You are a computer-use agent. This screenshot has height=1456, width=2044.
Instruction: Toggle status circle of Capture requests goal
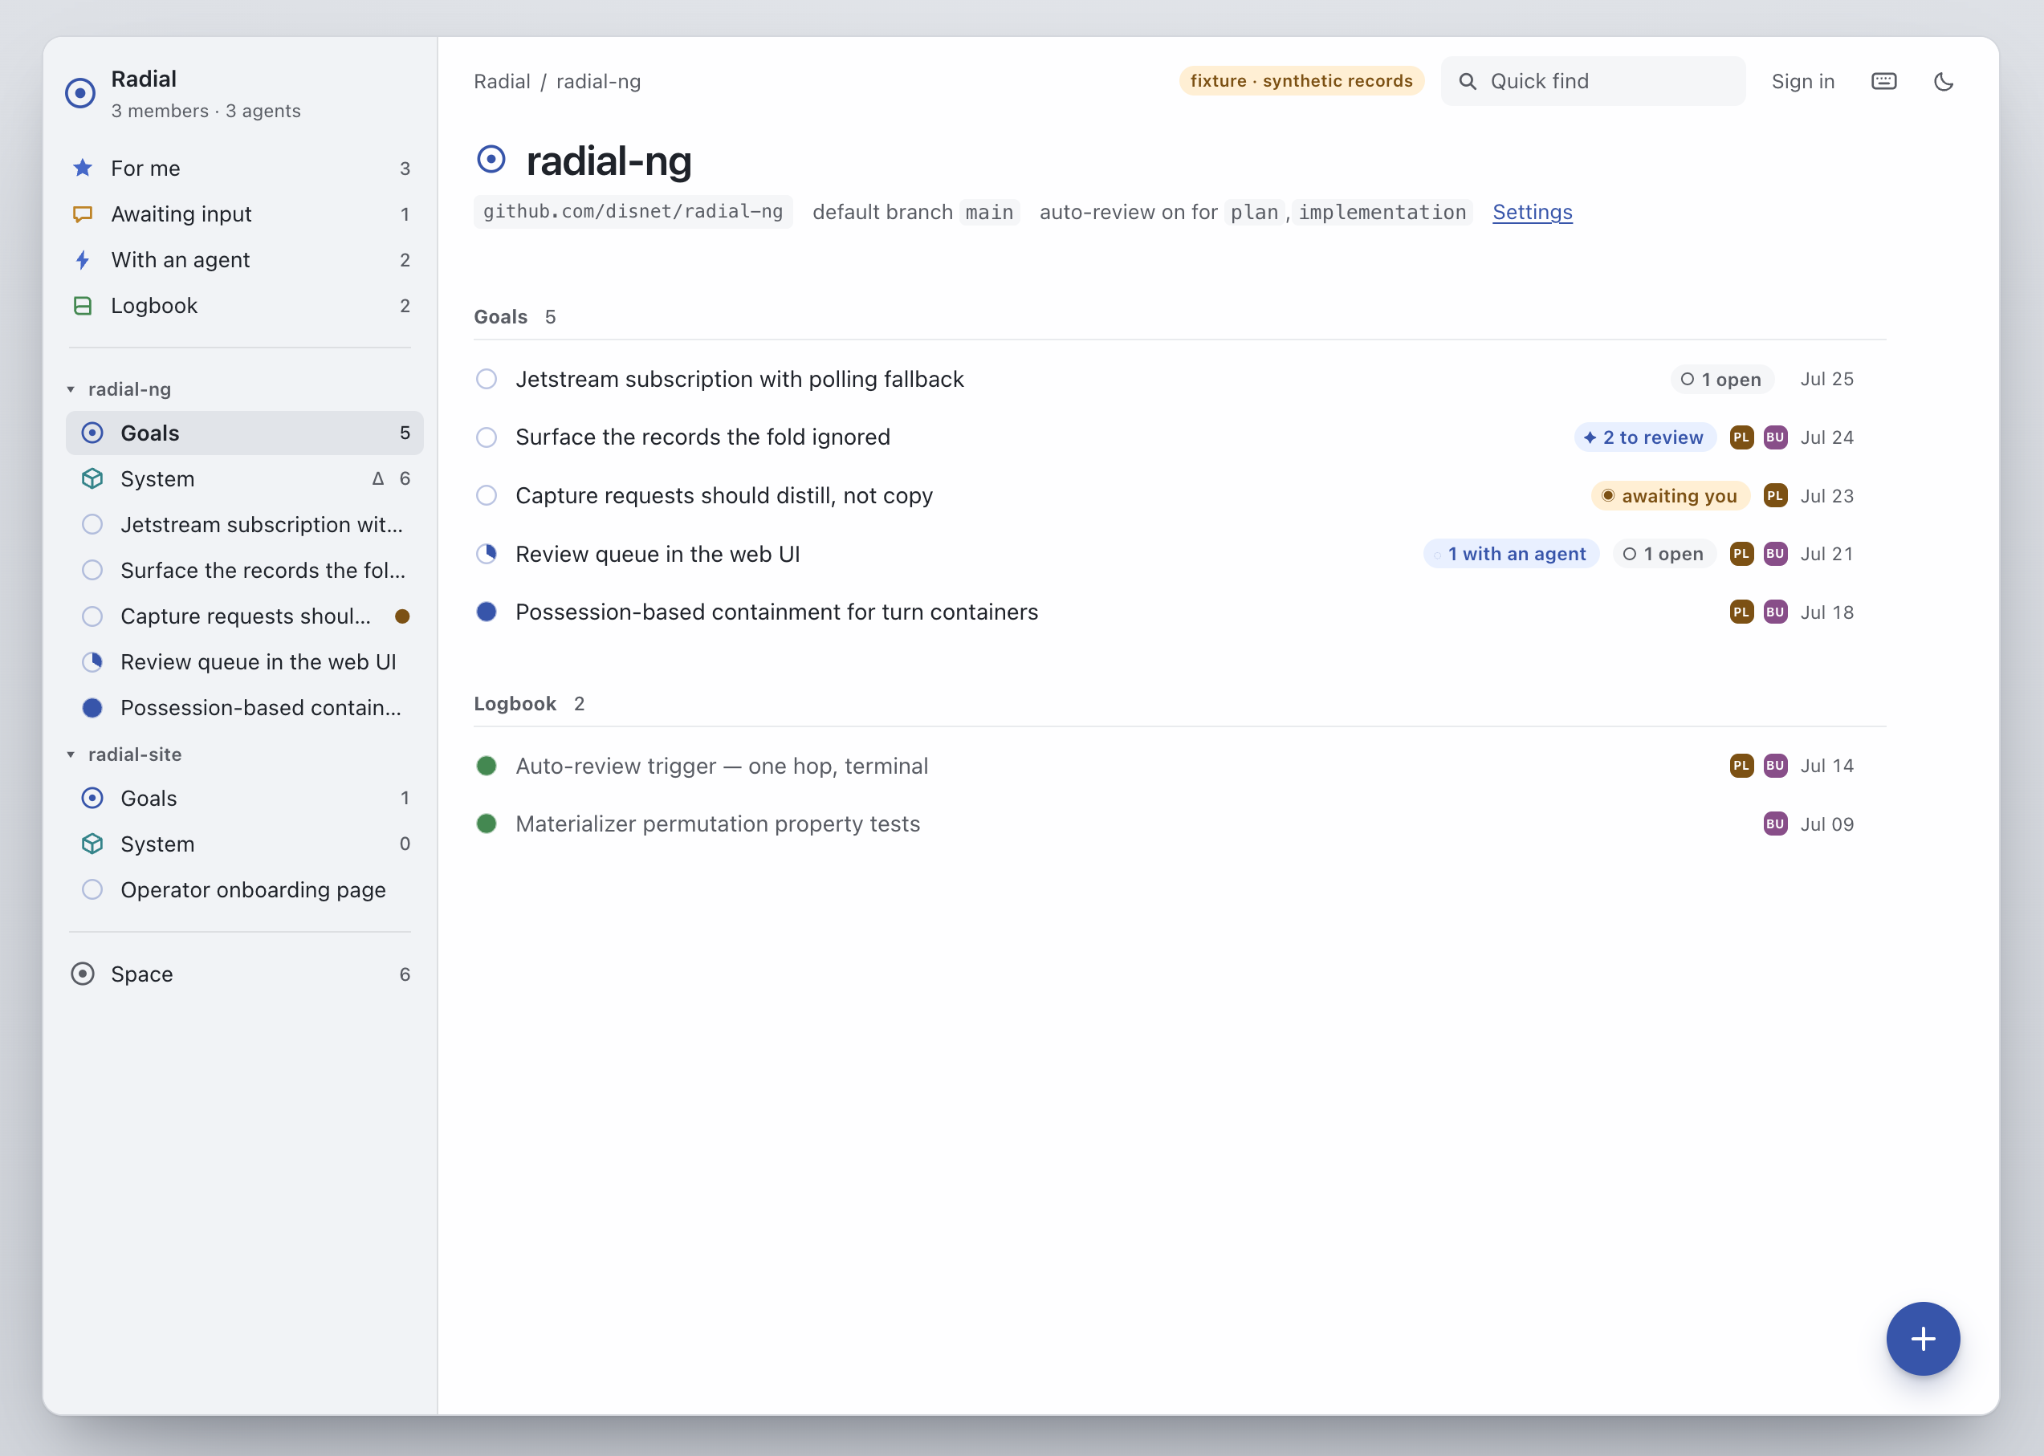pos(487,496)
